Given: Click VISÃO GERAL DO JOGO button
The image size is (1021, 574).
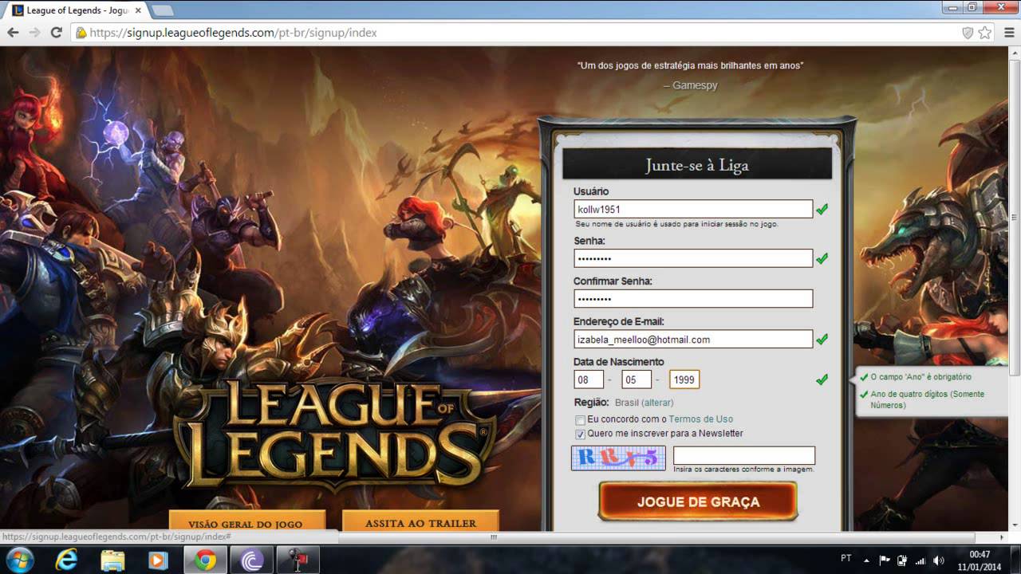Looking at the screenshot, I should (x=246, y=522).
